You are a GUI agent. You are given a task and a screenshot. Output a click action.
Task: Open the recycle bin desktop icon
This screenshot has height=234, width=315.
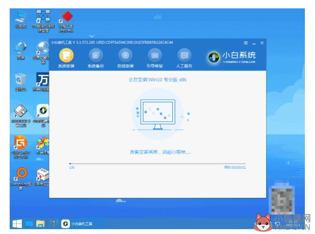(21, 82)
